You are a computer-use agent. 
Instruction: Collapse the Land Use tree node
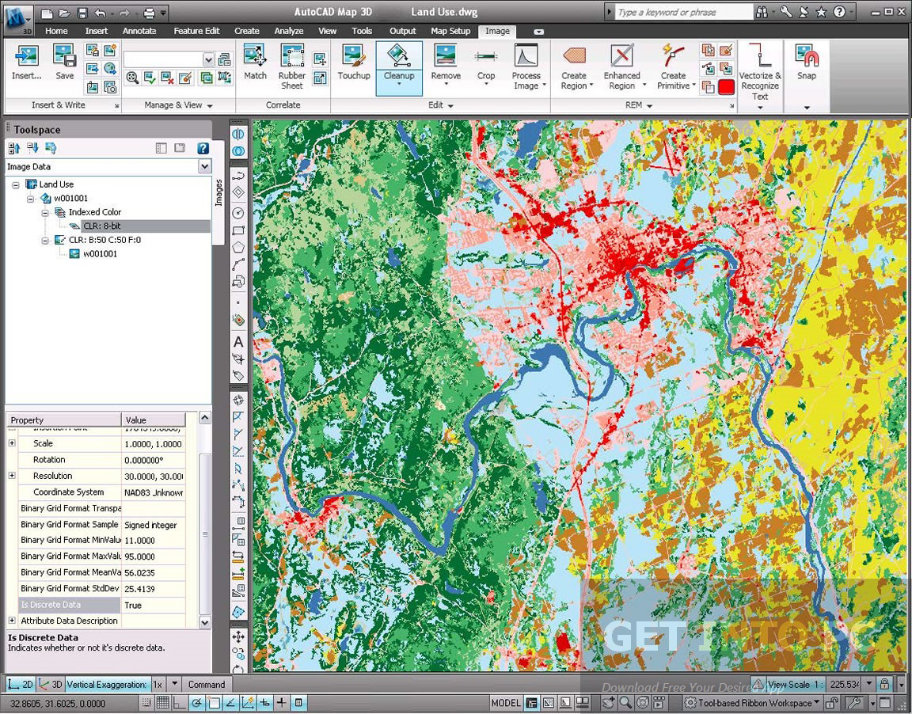[x=16, y=184]
